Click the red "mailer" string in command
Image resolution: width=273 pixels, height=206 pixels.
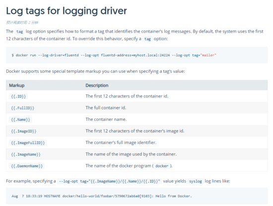click(x=208, y=55)
